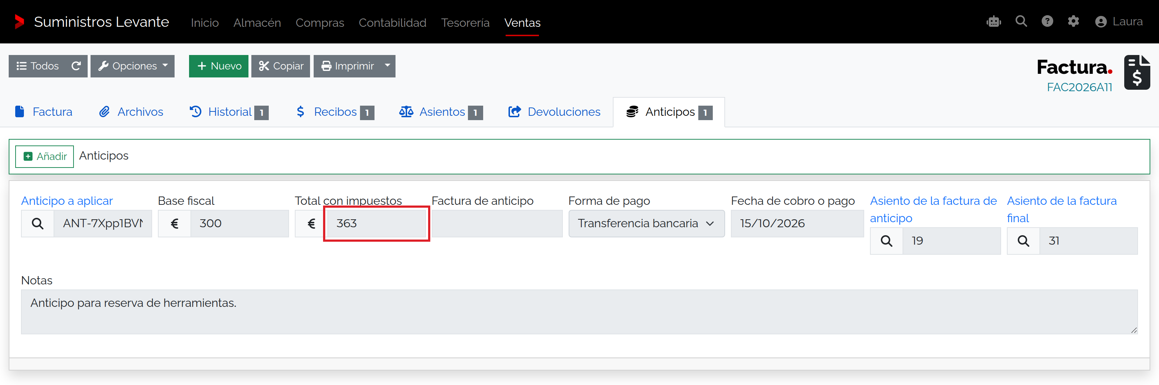Click the Notas textarea resize handle
This screenshot has height=385, width=1159.
tap(1133, 330)
